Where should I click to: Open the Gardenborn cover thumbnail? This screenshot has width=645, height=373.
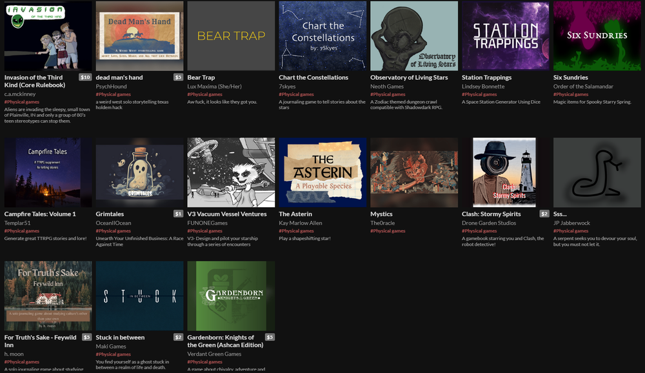pos(231,296)
